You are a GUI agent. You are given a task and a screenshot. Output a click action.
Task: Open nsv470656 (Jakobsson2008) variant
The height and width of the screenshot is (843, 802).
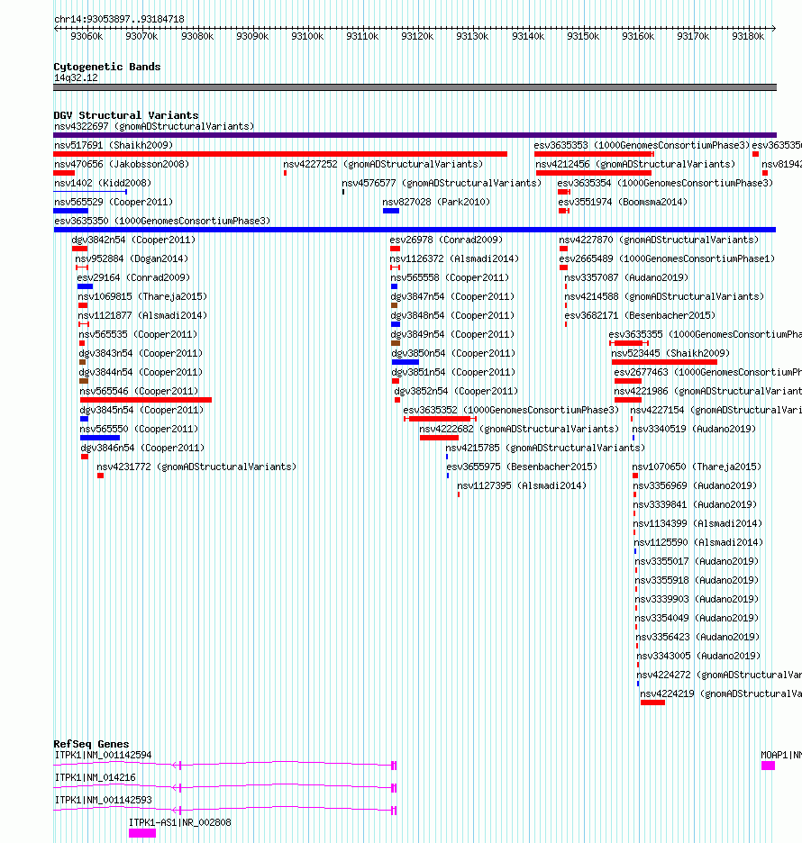[x=122, y=164]
